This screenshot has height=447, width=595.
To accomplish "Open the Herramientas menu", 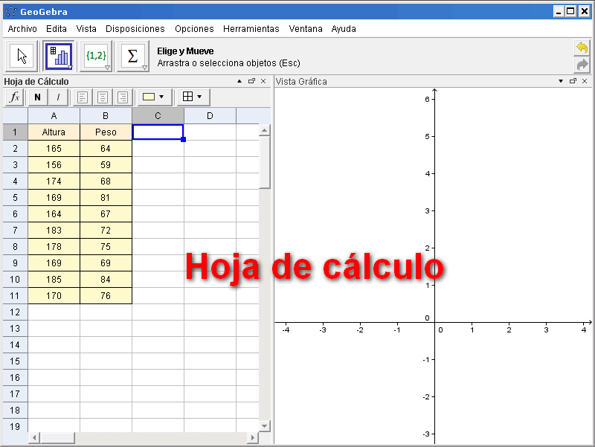I will tap(251, 29).
